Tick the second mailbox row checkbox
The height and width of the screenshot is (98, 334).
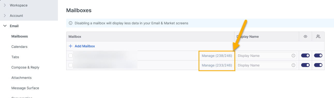[71, 65]
